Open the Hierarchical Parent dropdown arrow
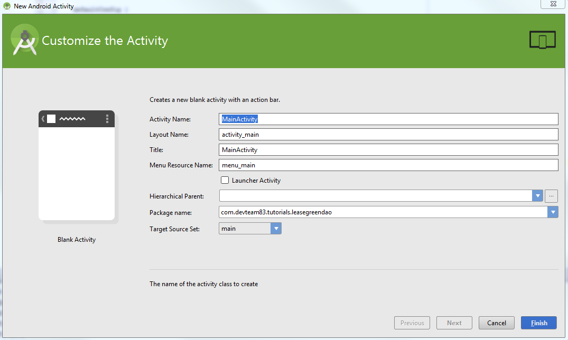This screenshot has width=568, height=340. coord(537,196)
